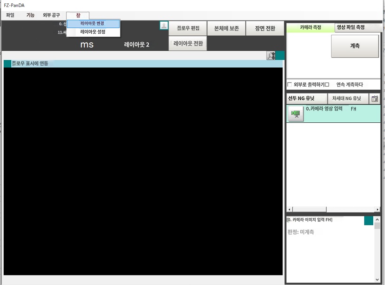Open the 기능 menu
385x285 pixels.
pos(31,15)
